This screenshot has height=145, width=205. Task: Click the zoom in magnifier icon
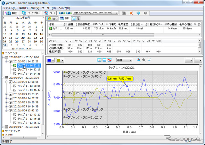click(139, 60)
